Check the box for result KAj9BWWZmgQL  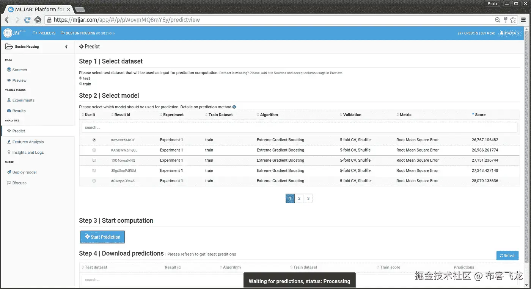(94, 150)
